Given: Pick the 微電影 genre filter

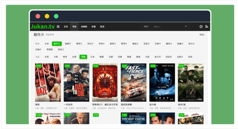Looking at the screenshot, I should point(50,49).
